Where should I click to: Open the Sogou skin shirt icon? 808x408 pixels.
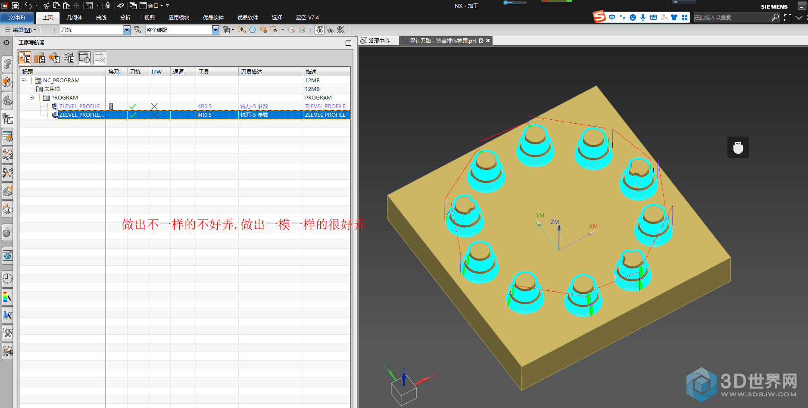pos(674,17)
